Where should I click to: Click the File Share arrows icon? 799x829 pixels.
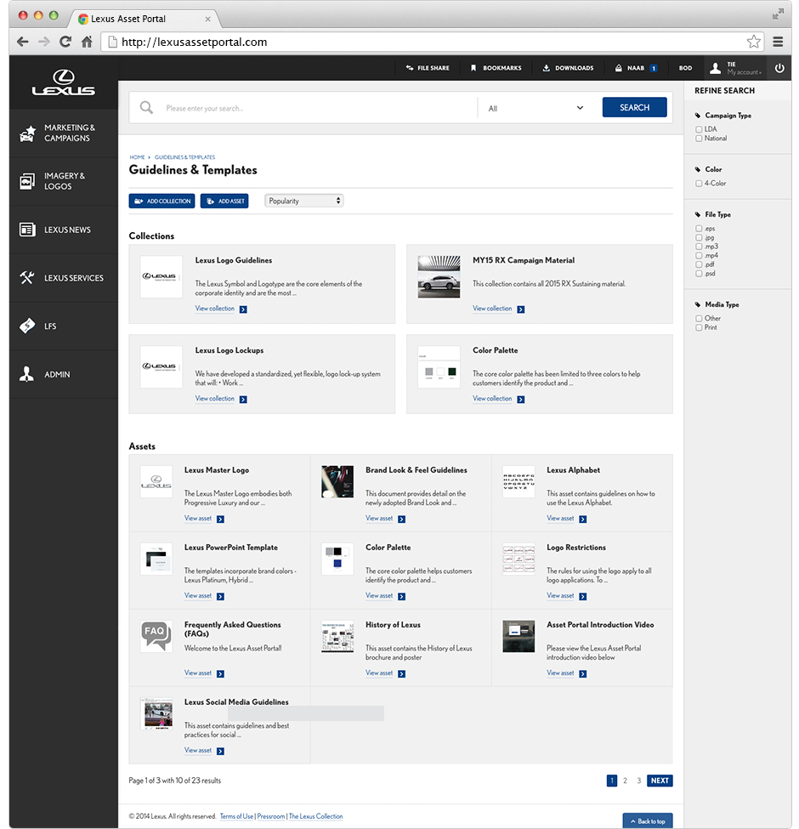pyautogui.click(x=410, y=68)
